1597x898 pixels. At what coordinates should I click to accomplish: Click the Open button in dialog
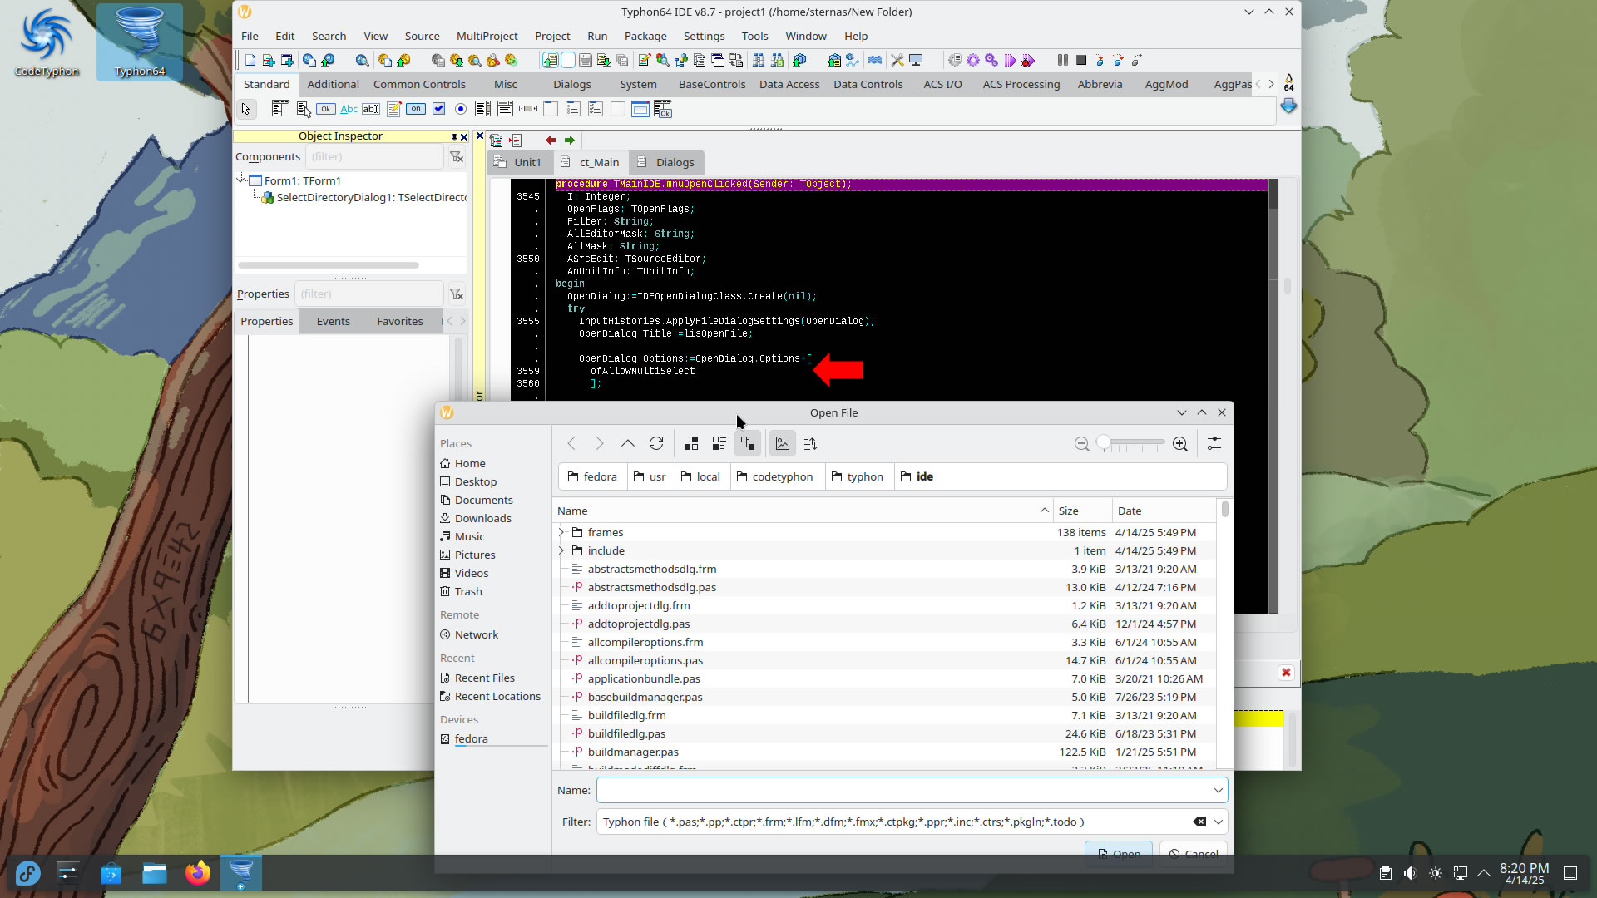click(1119, 853)
